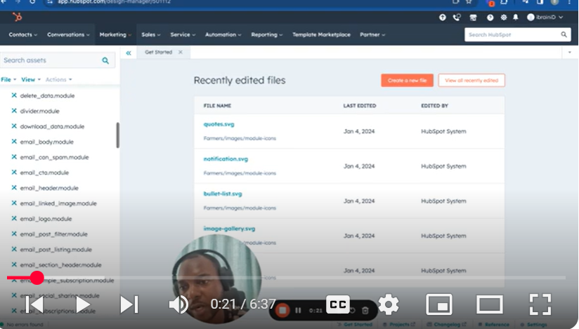This screenshot has height=329, width=579.
Task: Click icon beside delete_data.module
Action: click(14, 95)
